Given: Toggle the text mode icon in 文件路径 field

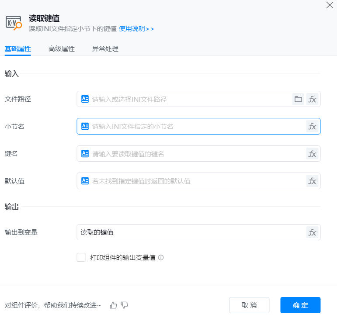Looking at the screenshot, I should coord(85,99).
